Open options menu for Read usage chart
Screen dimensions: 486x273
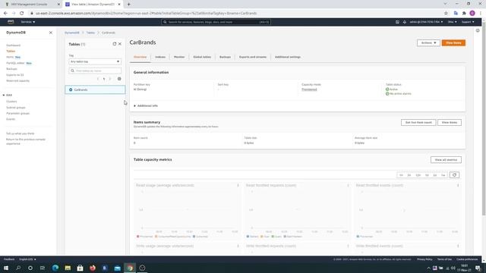(x=238, y=185)
